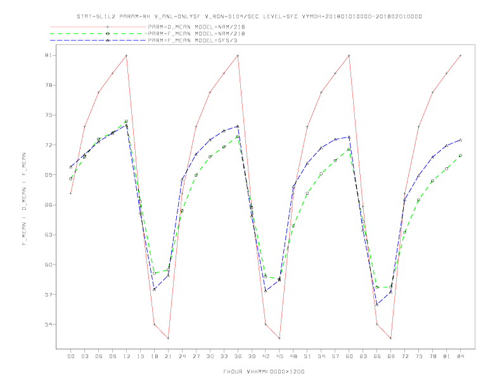Click y-axis tick label 63
Image resolution: width=502 pixels, height=388 pixels.
click(x=48, y=235)
